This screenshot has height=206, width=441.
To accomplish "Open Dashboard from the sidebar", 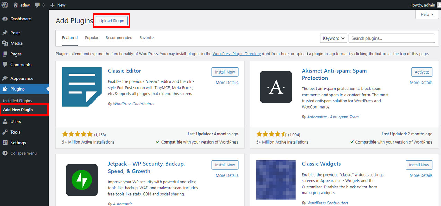I will (21, 19).
